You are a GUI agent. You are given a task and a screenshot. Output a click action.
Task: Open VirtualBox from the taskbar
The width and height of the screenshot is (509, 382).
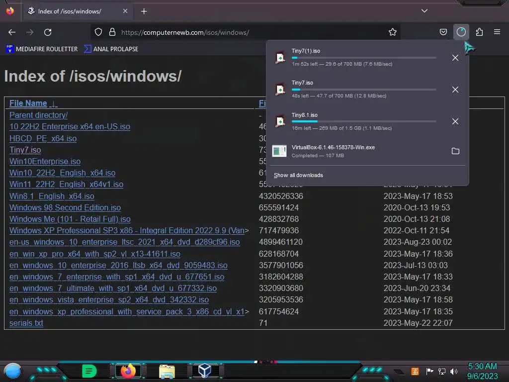coord(205,371)
